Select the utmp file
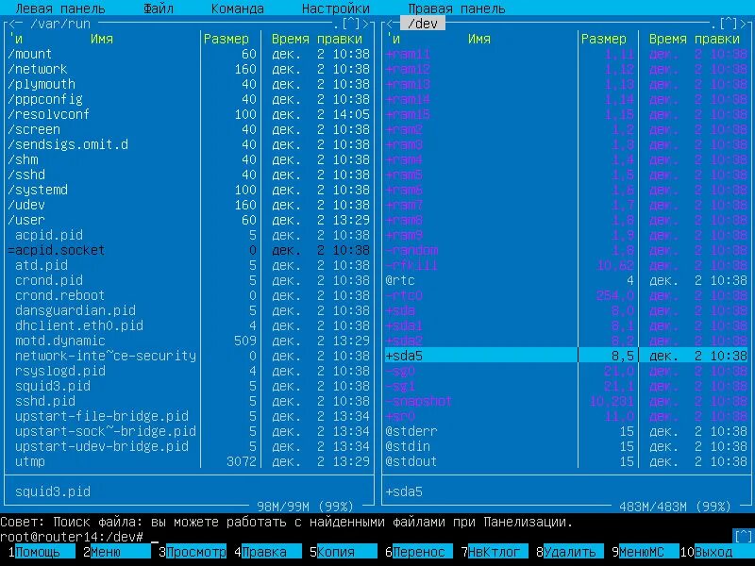755x566 pixels. pos(189,461)
